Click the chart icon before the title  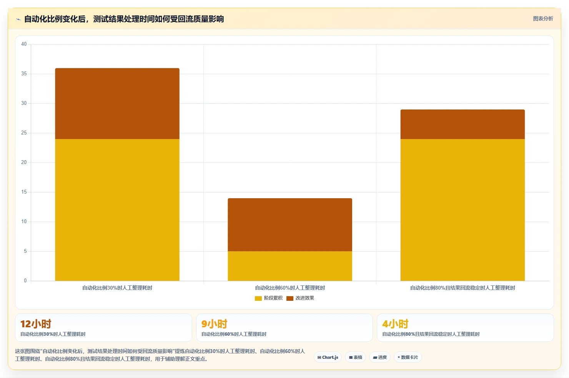[18, 19]
